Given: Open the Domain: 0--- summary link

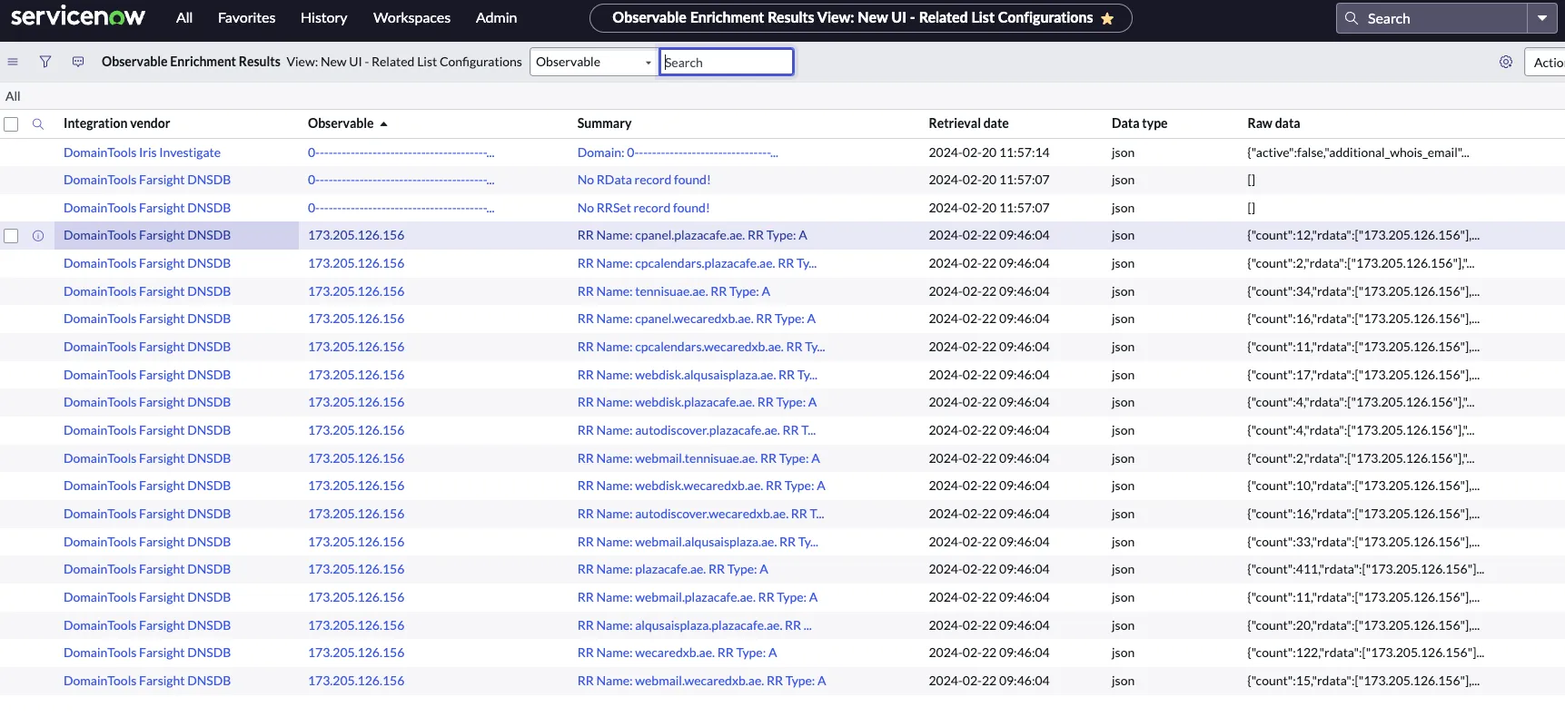Looking at the screenshot, I should click(678, 152).
